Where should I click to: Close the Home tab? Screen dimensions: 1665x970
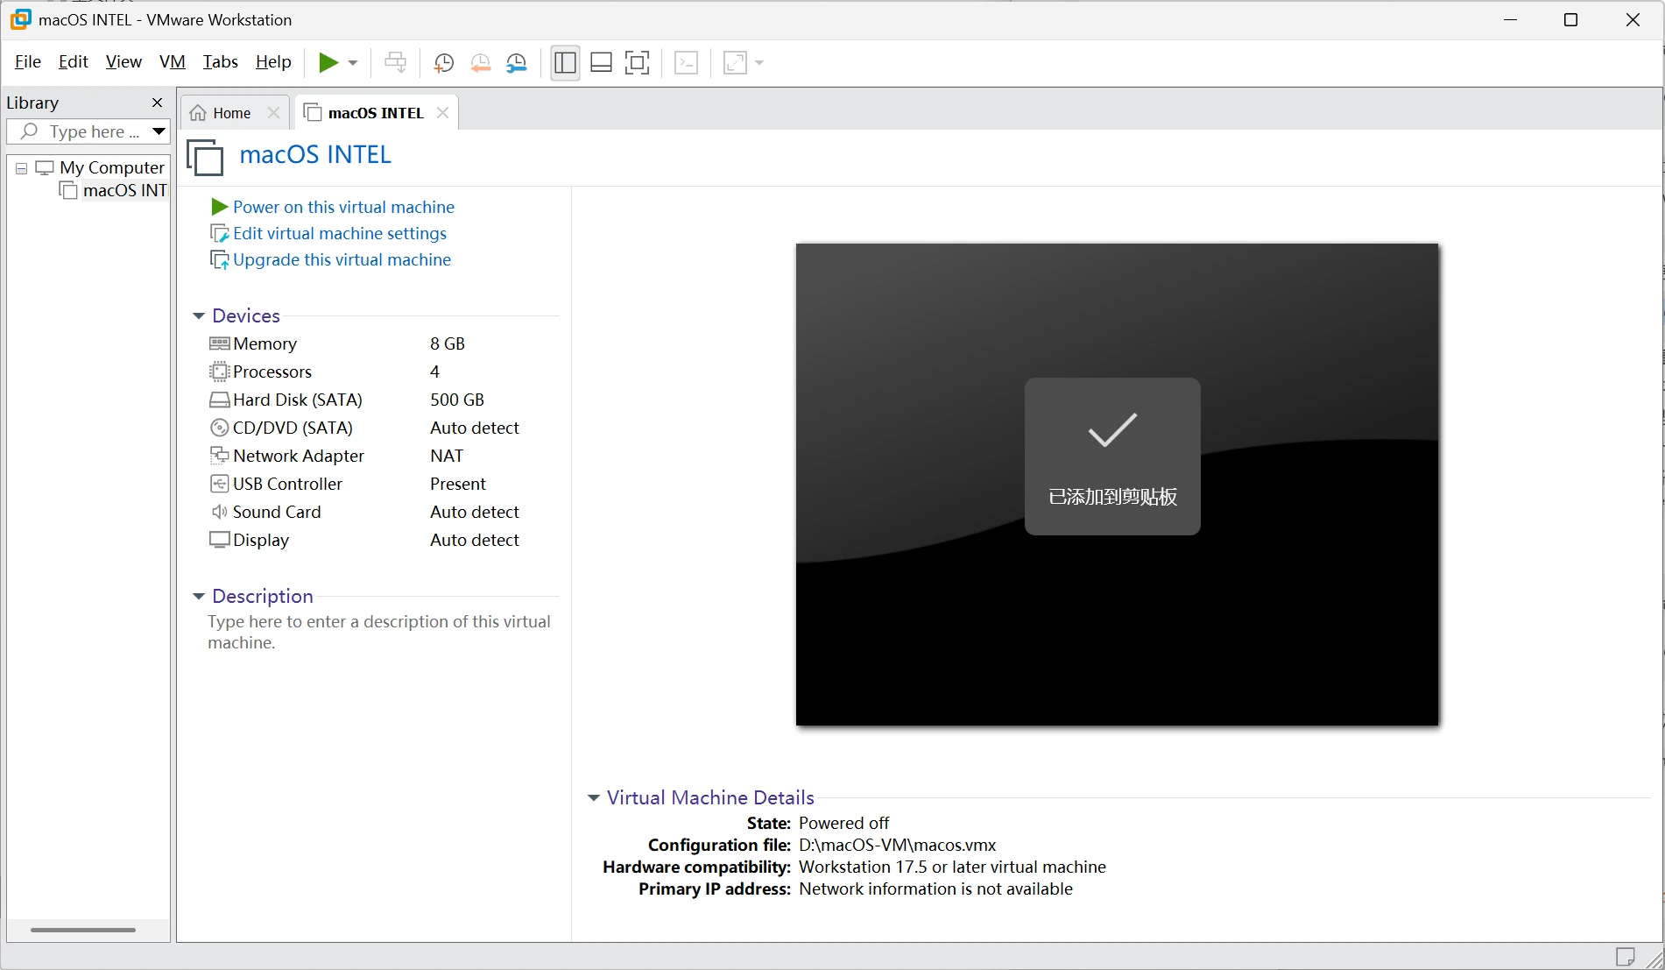(x=273, y=113)
